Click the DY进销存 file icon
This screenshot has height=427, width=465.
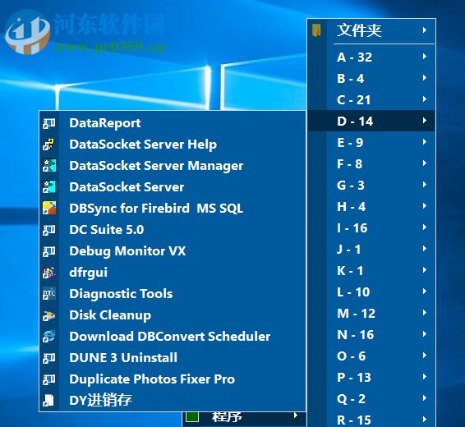coord(49,401)
